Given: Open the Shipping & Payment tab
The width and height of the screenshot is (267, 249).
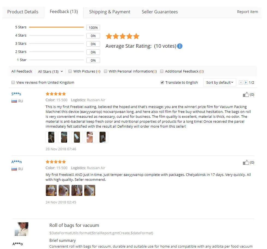Looking at the screenshot, I should (x=110, y=12).
